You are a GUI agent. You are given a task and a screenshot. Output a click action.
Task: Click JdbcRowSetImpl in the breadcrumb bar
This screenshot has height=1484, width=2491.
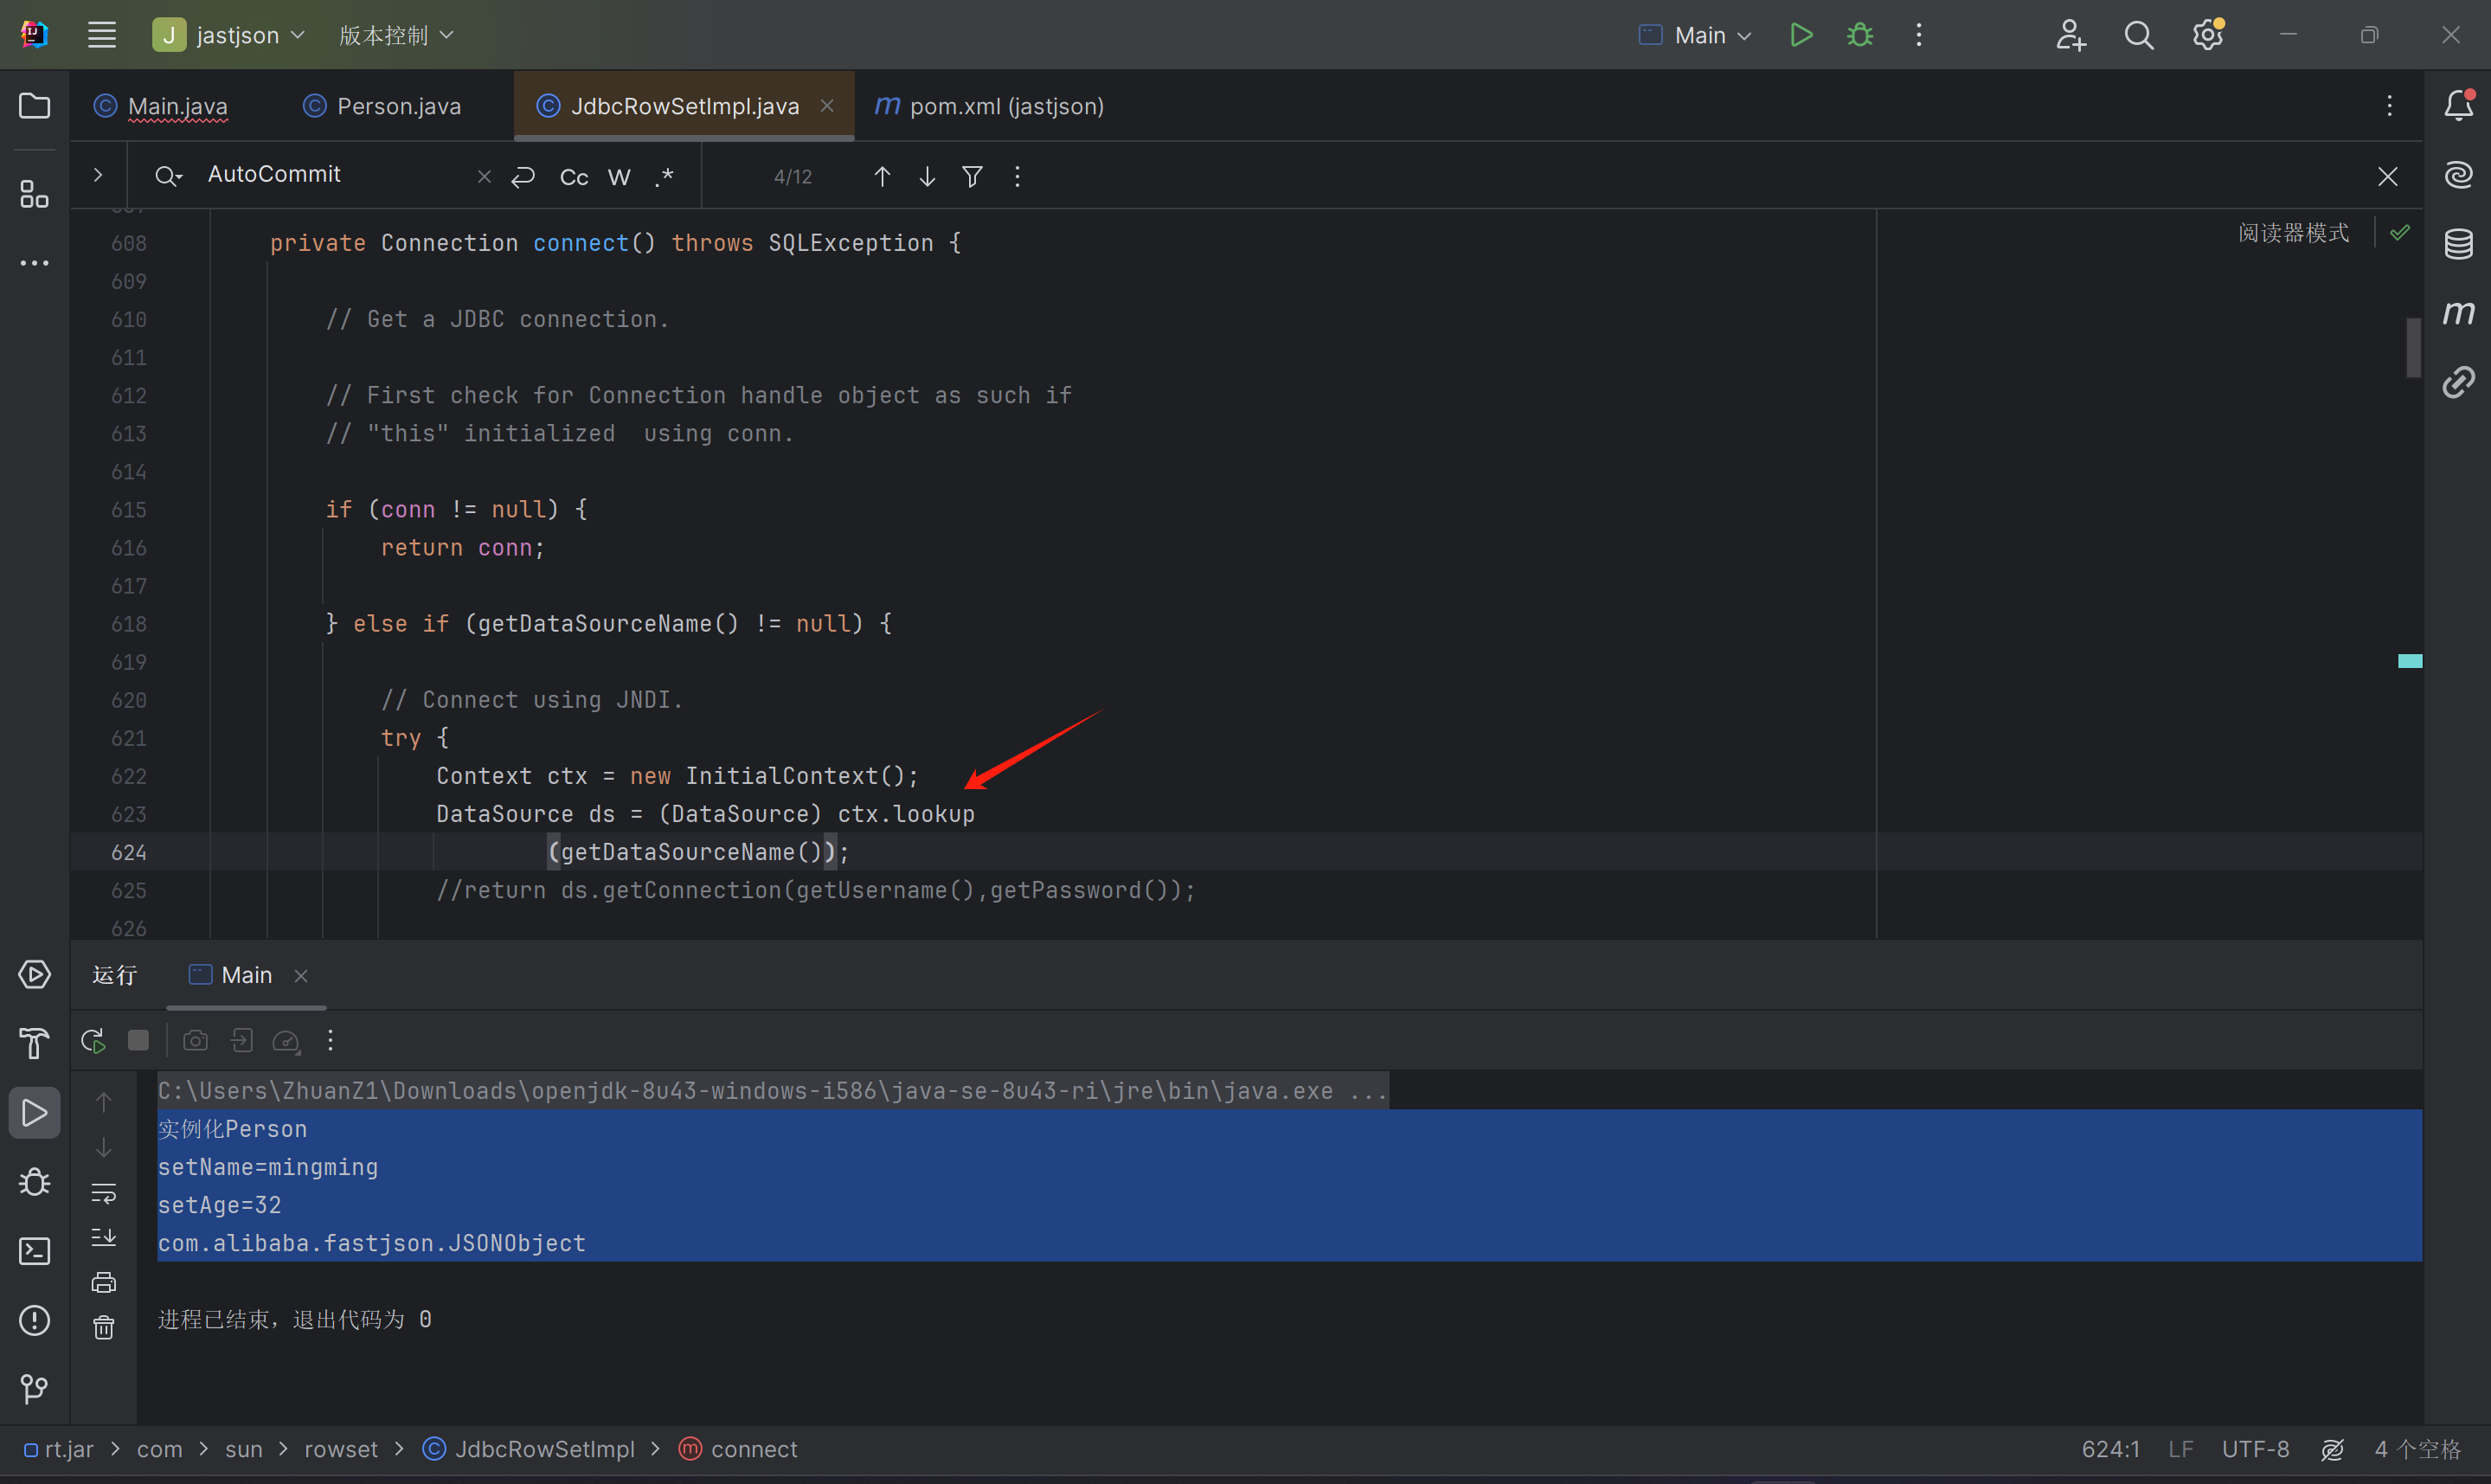click(543, 1449)
